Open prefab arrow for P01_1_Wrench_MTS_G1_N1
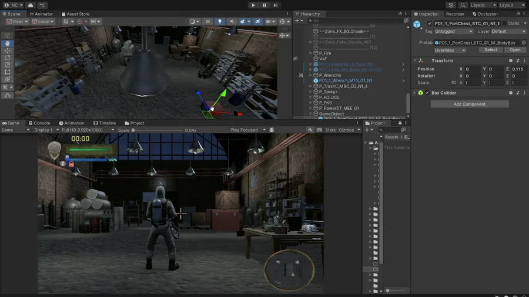Screen dimensions: 529x297 (x=403, y=80)
